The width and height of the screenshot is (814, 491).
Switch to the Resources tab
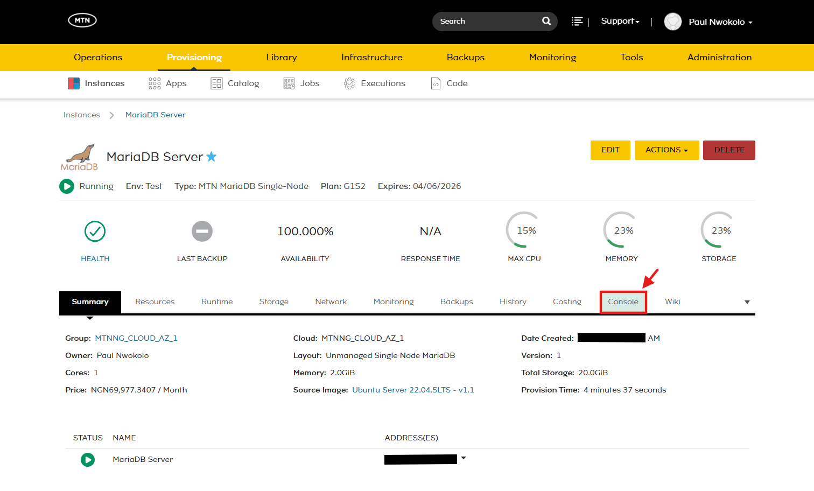pyautogui.click(x=155, y=302)
